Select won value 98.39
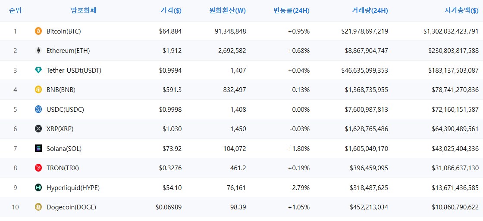This screenshot has height=221, width=483. (x=238, y=207)
